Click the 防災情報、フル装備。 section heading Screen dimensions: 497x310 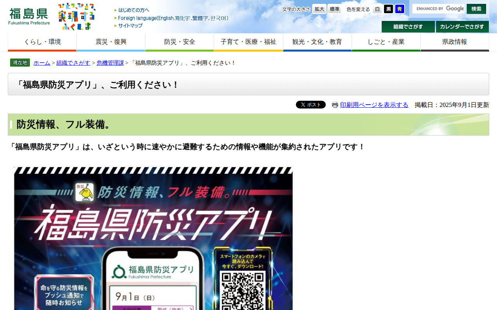(248, 124)
